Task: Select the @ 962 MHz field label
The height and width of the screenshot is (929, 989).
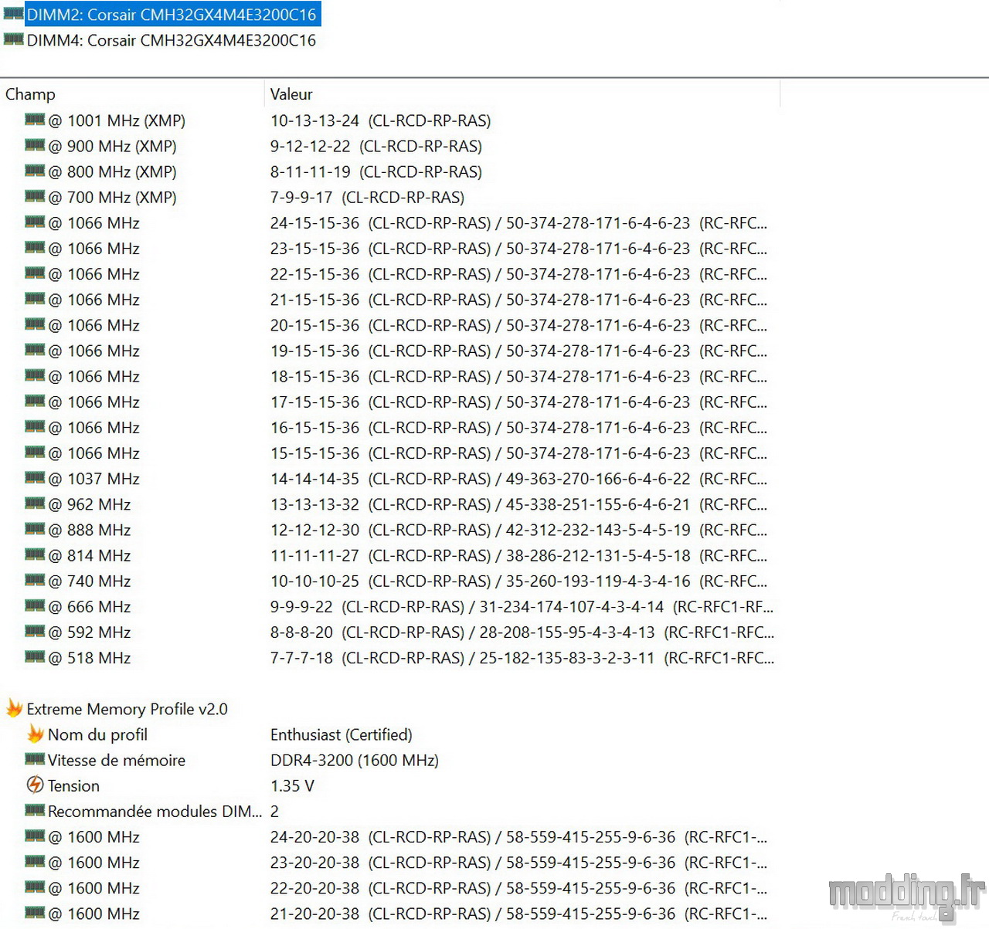Action: tap(90, 504)
